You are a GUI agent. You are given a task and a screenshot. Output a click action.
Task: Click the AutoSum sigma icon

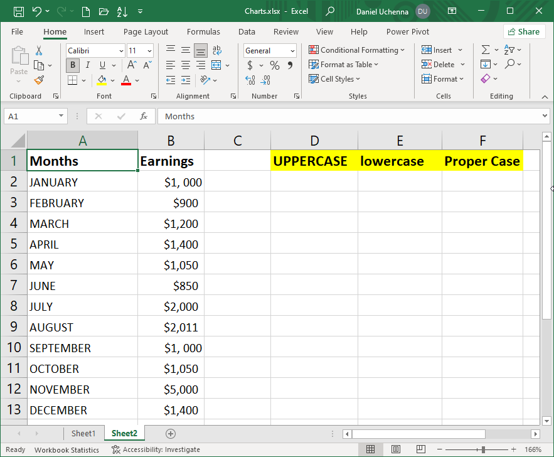tap(486, 50)
